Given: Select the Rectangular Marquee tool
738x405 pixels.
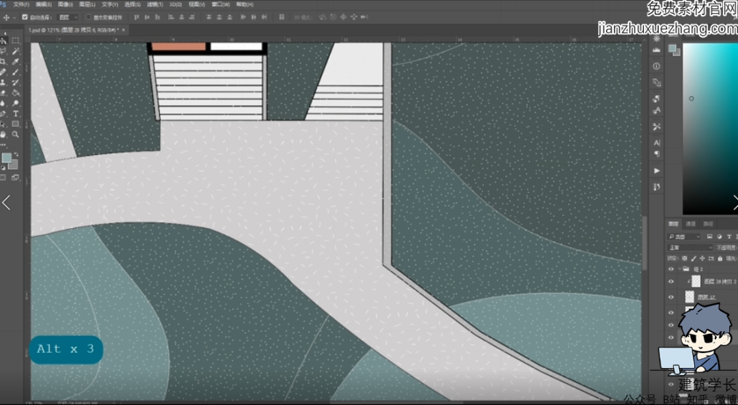Looking at the screenshot, I should click(16, 40).
